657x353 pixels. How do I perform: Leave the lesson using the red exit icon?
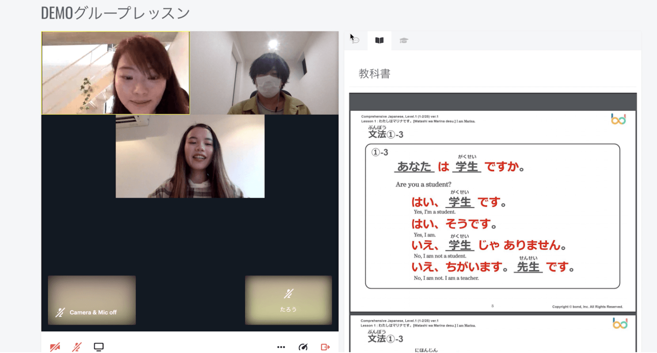pyautogui.click(x=325, y=347)
